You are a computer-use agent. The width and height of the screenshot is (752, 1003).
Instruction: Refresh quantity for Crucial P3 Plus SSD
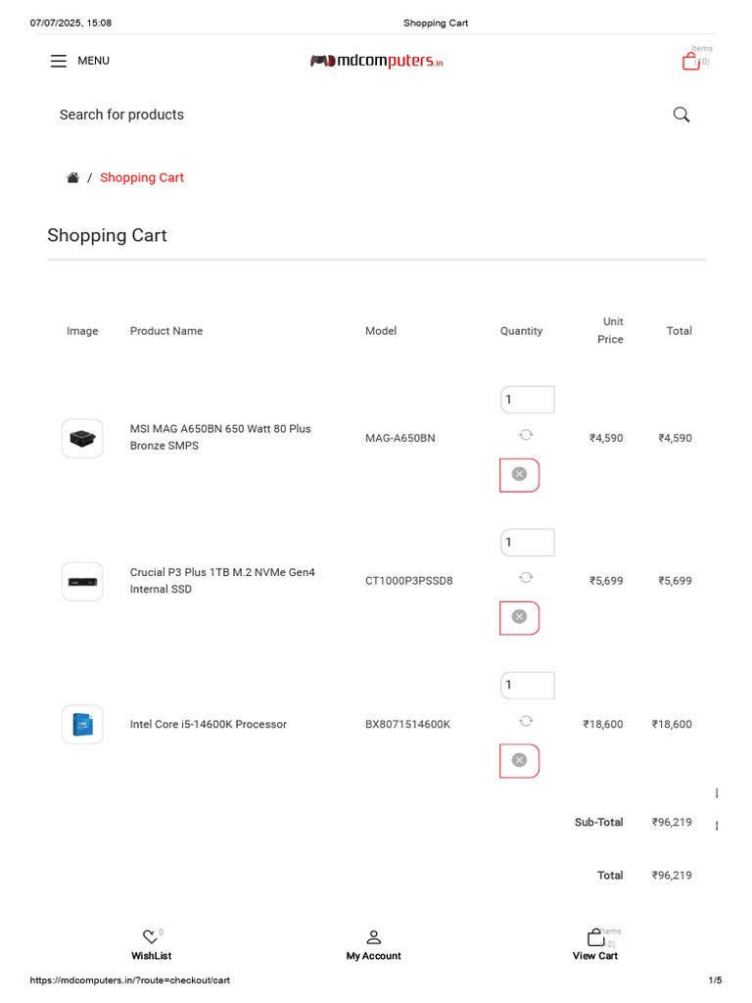pos(526,578)
